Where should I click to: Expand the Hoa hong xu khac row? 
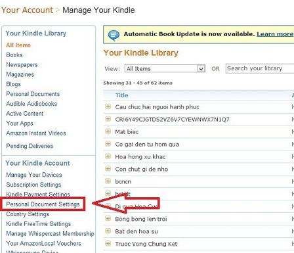point(108,156)
